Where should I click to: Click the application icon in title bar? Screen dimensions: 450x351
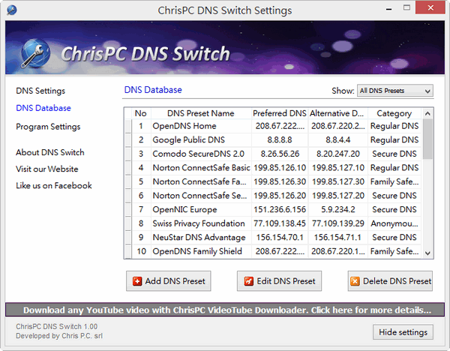coord(12,10)
